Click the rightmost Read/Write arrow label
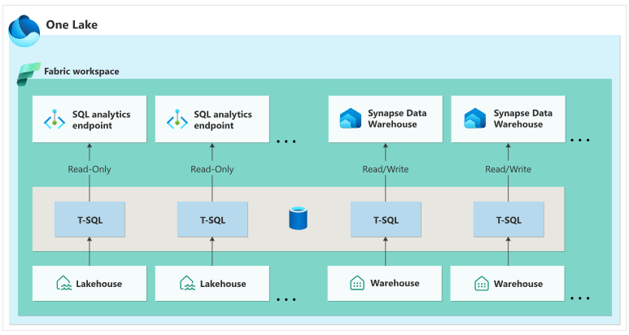 pyautogui.click(x=509, y=169)
